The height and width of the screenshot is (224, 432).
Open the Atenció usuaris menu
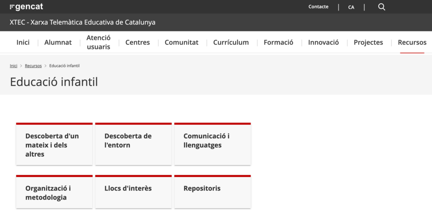click(98, 42)
